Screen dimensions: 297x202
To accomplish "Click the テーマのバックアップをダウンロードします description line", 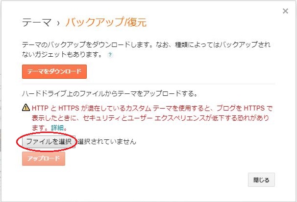I will (146, 45).
